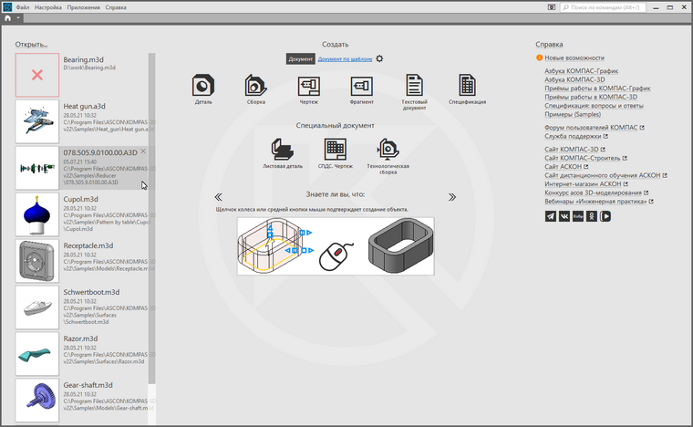This screenshot has width=693, height=427.
Task: Remove 078.505.9.0100.00.A3D from the recent list
Action: (x=143, y=151)
